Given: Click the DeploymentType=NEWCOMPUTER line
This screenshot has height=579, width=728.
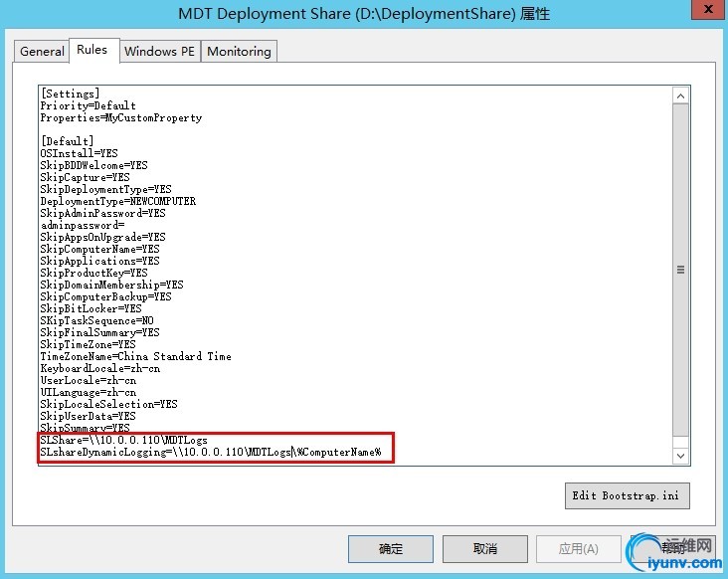Looking at the screenshot, I should point(118,201).
